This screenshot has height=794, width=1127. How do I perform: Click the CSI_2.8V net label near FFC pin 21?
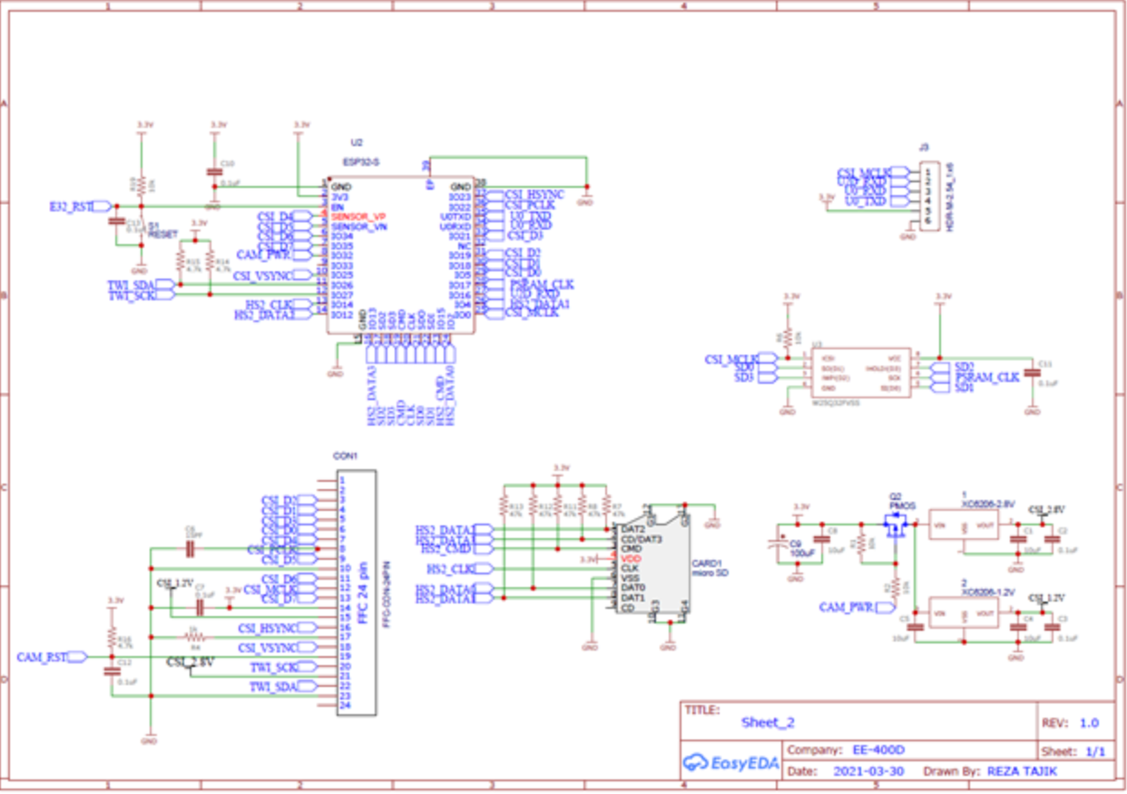click(x=191, y=663)
